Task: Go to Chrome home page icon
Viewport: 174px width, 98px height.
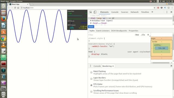Action: (18, 8)
